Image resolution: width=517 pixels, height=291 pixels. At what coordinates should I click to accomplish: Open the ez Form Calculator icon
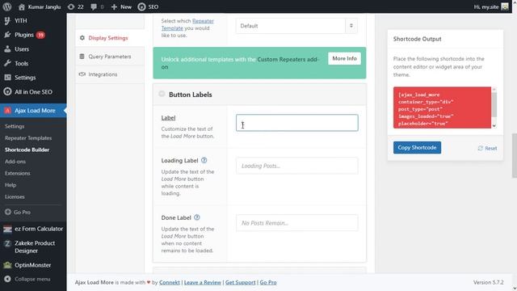(x=7, y=229)
